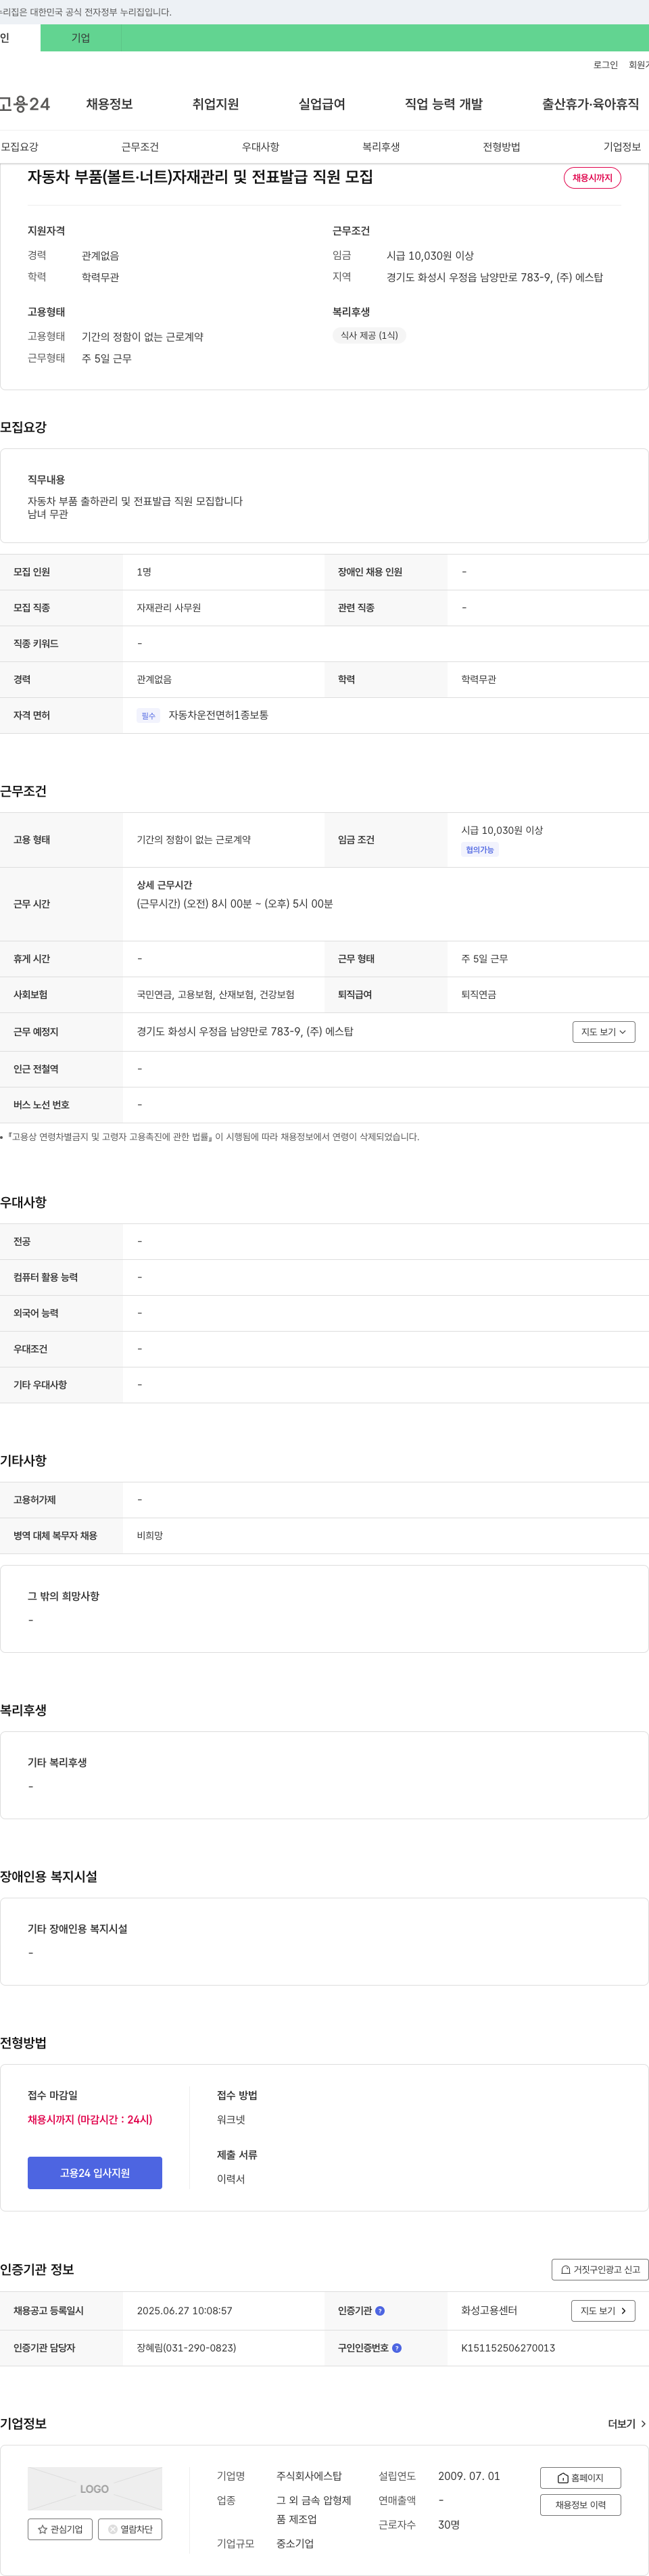
Task: Visit the company 홈페이지
Action: click(x=581, y=2478)
